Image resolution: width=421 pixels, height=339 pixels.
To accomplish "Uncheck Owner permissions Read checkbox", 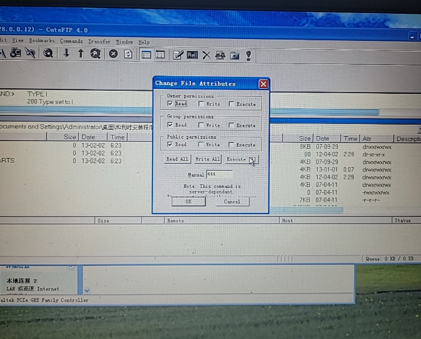I will click(171, 104).
